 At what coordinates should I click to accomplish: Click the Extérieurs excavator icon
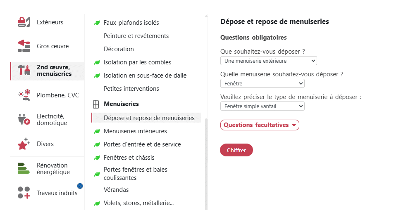point(24,22)
